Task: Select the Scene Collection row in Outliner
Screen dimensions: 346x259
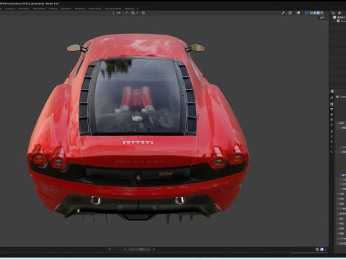Action: point(340,17)
